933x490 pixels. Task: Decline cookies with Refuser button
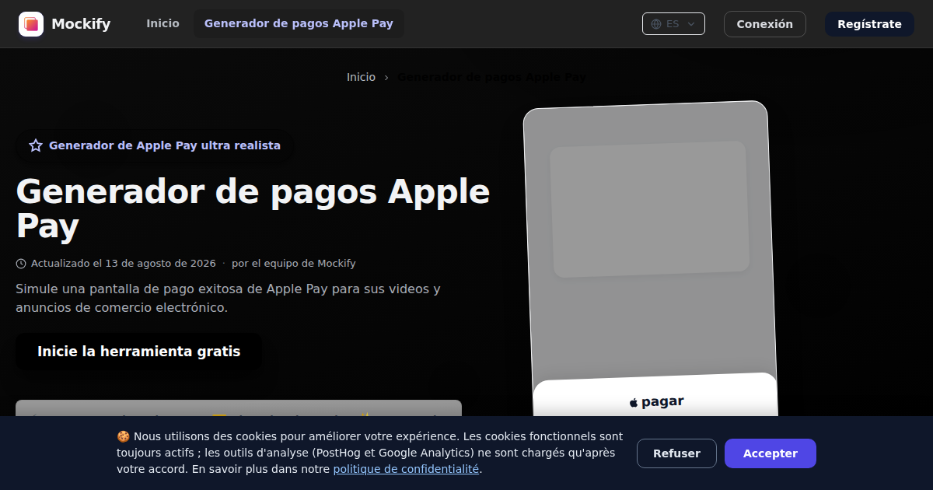(676, 453)
